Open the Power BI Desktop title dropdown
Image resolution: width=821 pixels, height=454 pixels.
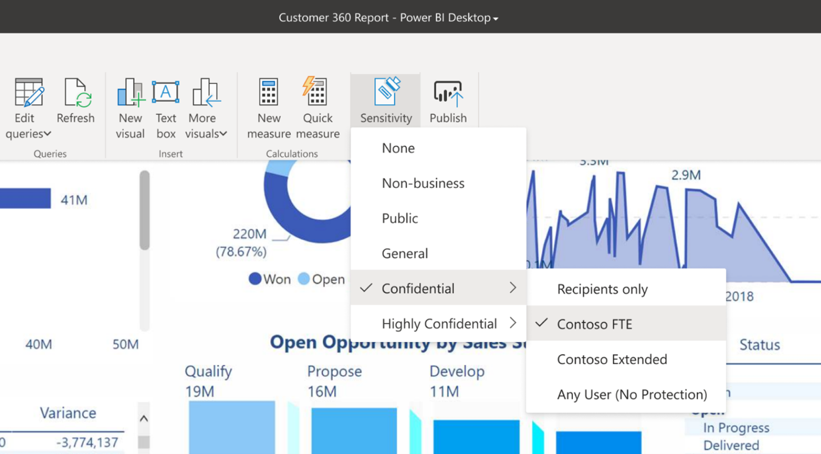[495, 18]
